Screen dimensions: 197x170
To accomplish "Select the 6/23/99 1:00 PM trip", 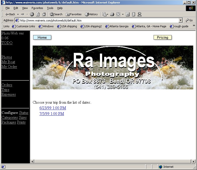I will [53, 108].
